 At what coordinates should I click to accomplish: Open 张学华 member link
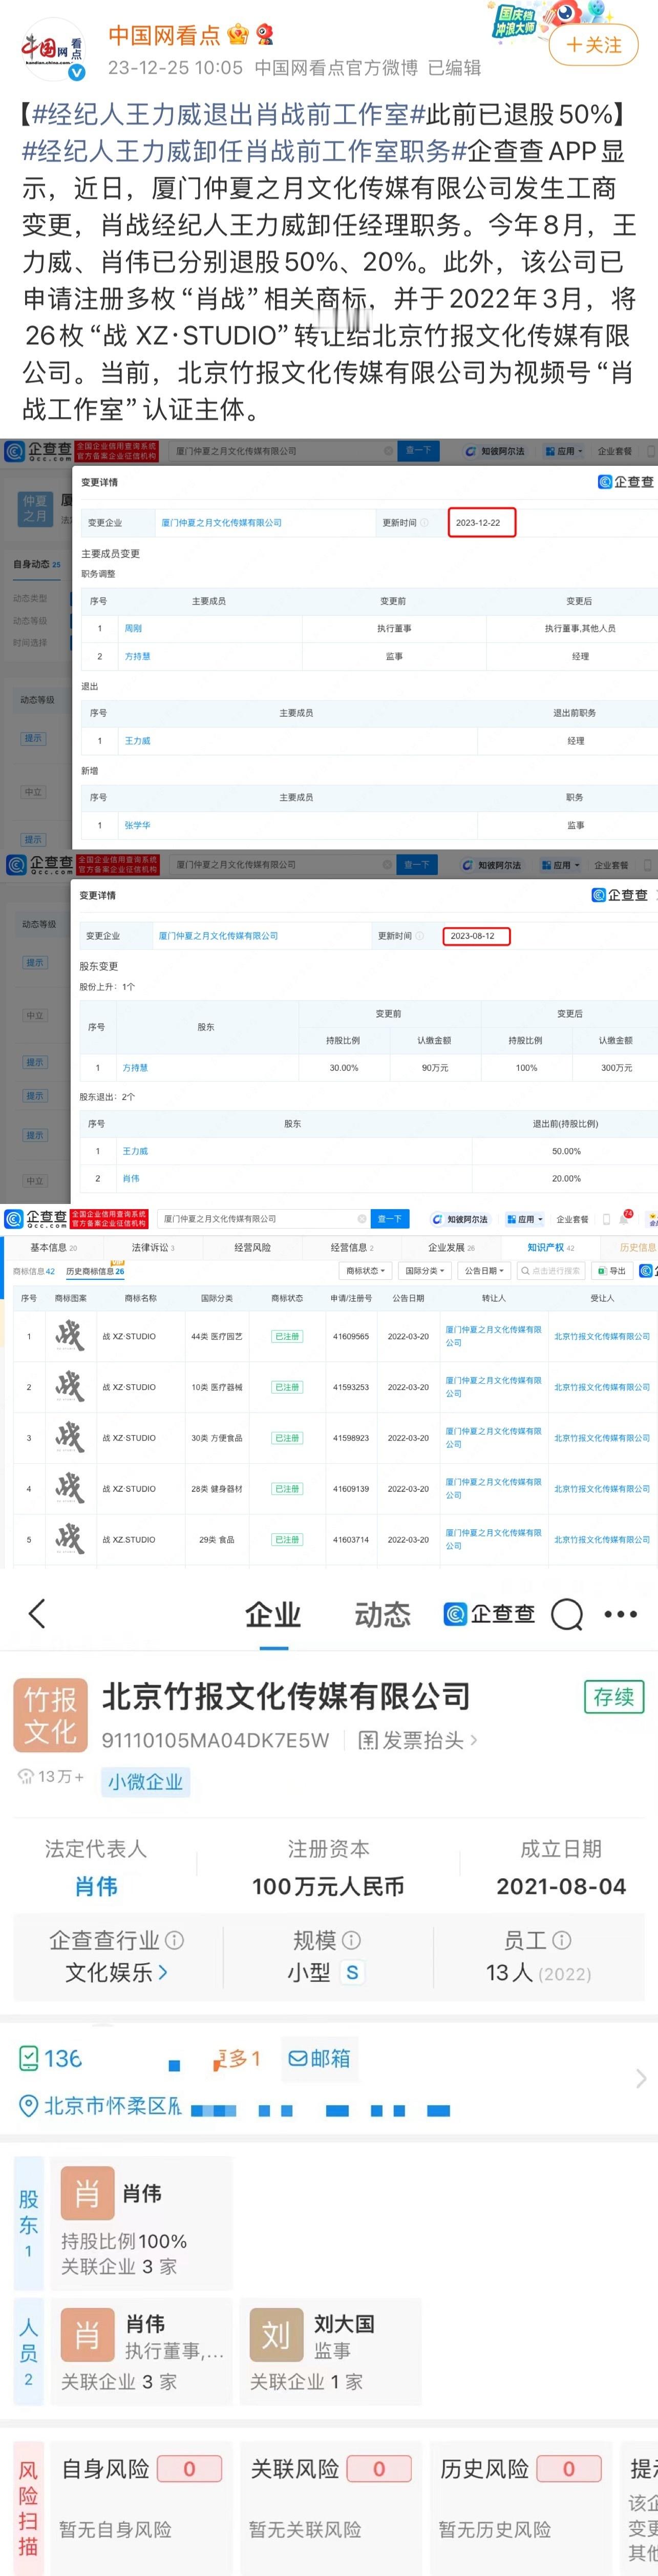[x=137, y=825]
